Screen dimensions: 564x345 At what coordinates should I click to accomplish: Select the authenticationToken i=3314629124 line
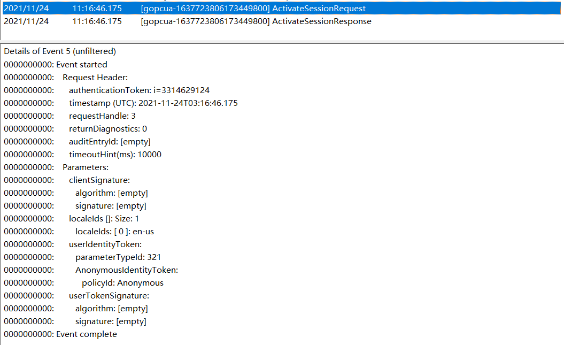point(106,90)
